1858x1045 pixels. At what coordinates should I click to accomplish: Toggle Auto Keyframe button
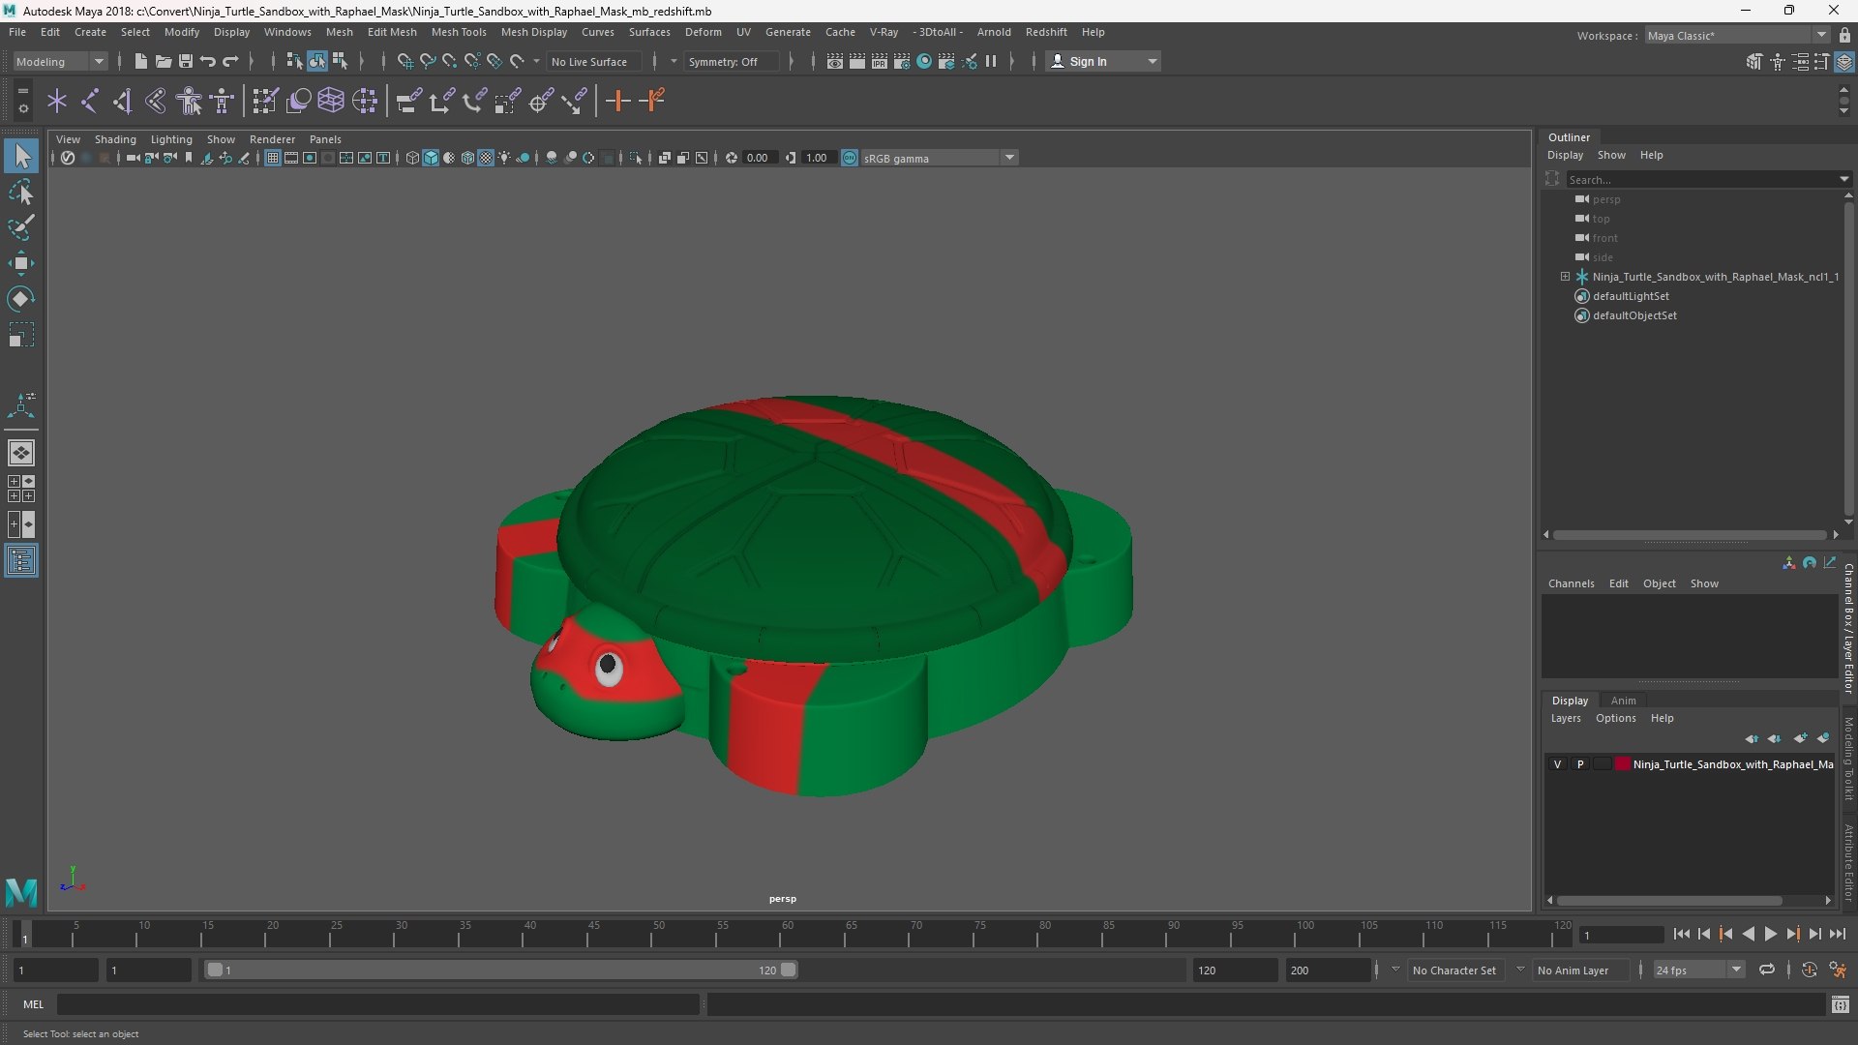[1809, 970]
